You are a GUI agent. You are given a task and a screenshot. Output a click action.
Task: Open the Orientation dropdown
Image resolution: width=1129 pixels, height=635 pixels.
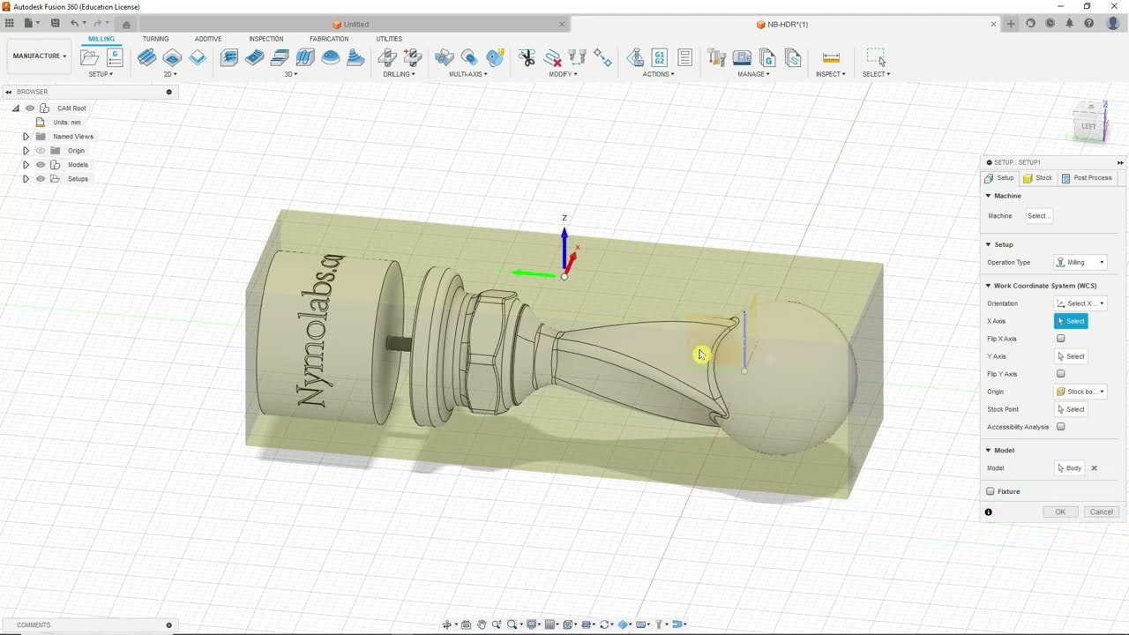click(x=1080, y=303)
